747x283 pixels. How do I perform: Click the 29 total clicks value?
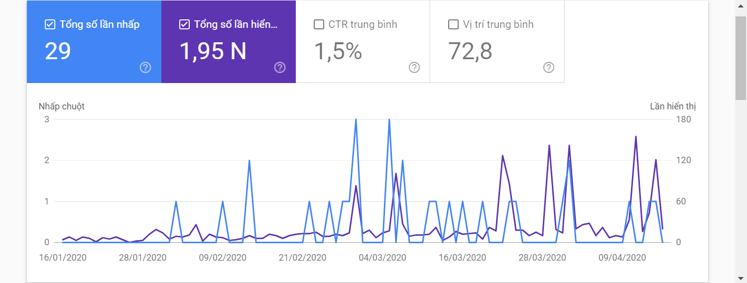(x=58, y=51)
